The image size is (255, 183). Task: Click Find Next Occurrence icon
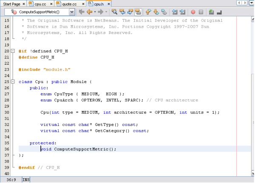130,12
